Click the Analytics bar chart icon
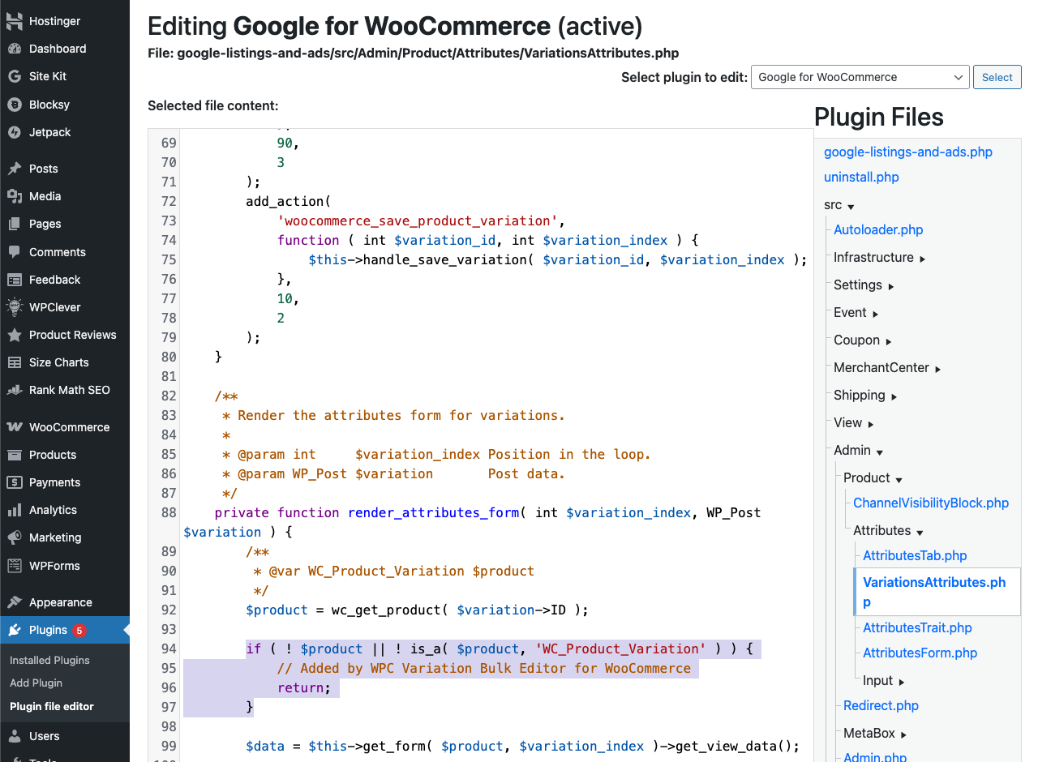Viewport: 1038px width, 762px height. [x=14, y=510]
